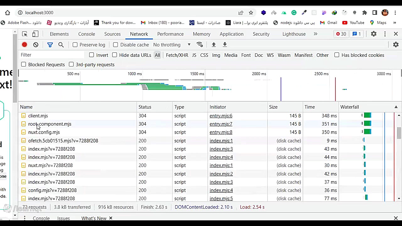
Task: Expand more DevTools tabs chevron
Action: click(x=315, y=34)
